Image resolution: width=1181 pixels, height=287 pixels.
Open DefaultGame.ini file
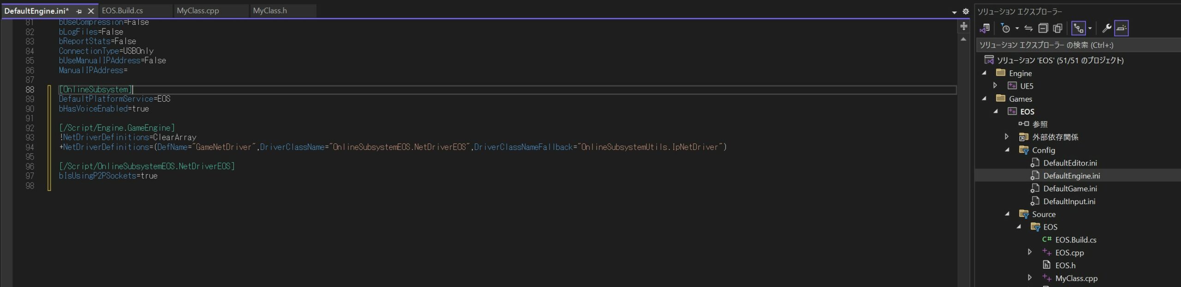pyautogui.click(x=1070, y=189)
